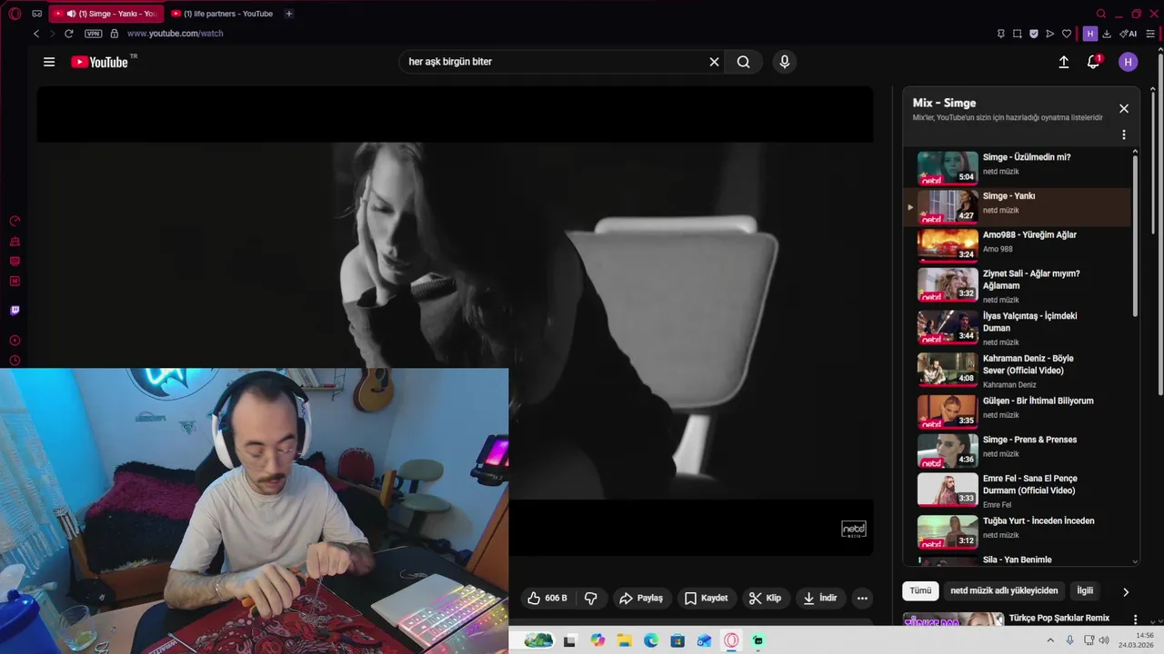This screenshot has height=654, width=1164.
Task: Select netd müzik adlı yükleyiciden chip
Action: click(1004, 590)
